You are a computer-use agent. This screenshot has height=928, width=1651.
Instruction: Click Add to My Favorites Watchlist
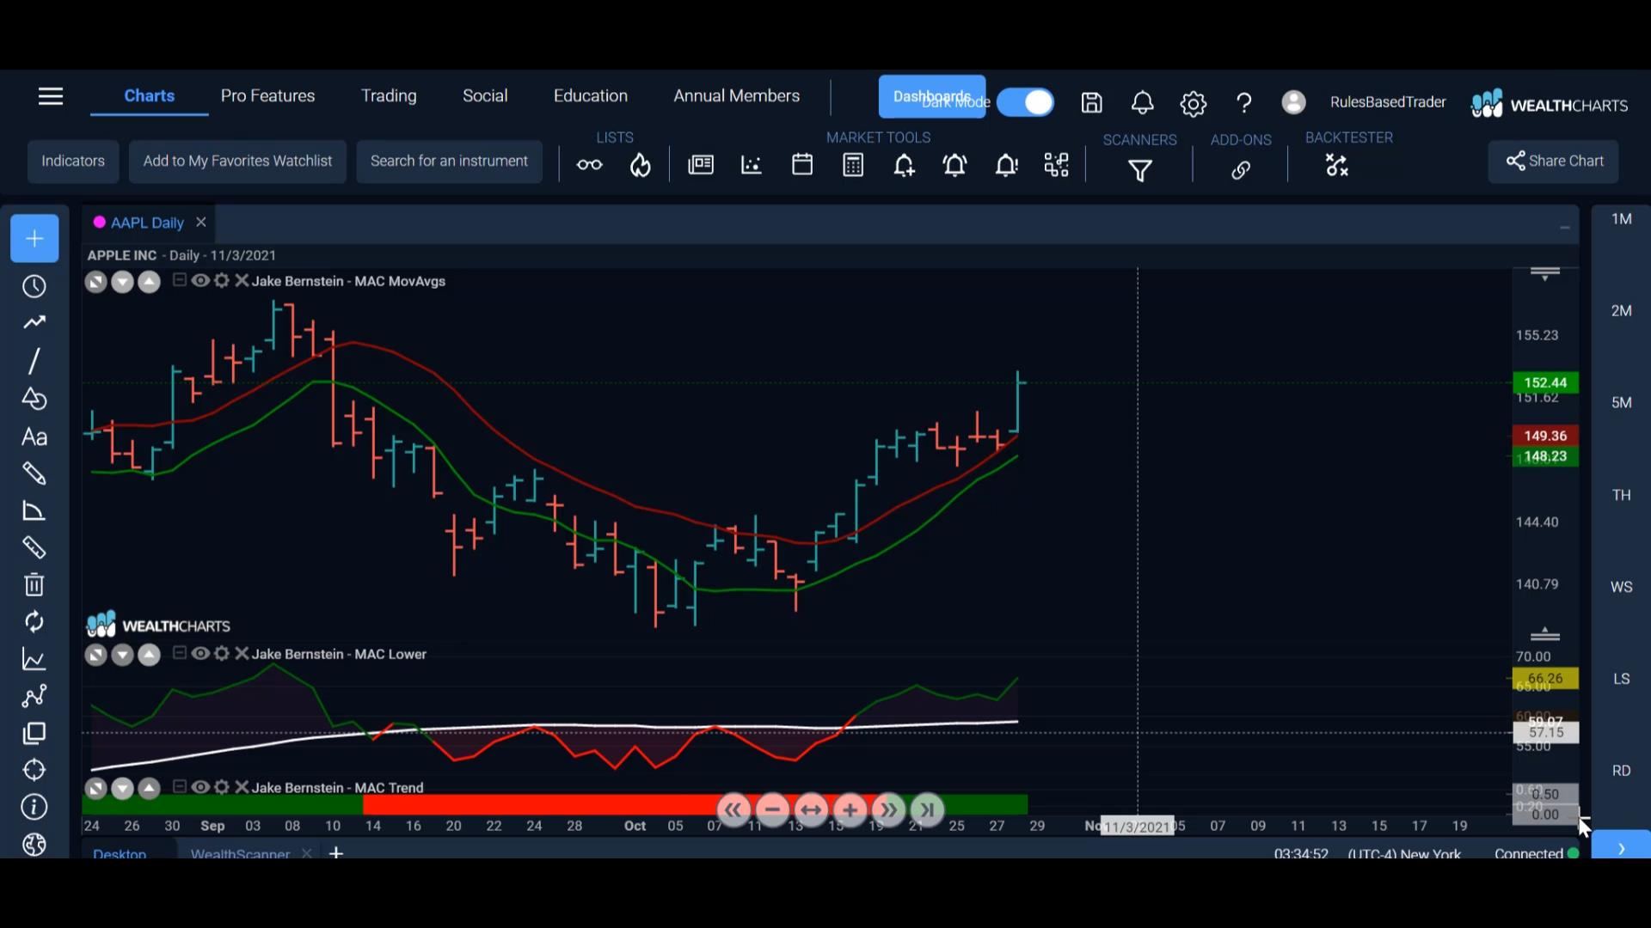[x=237, y=162]
